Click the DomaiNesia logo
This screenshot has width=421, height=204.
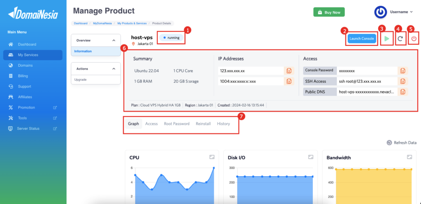[33, 13]
